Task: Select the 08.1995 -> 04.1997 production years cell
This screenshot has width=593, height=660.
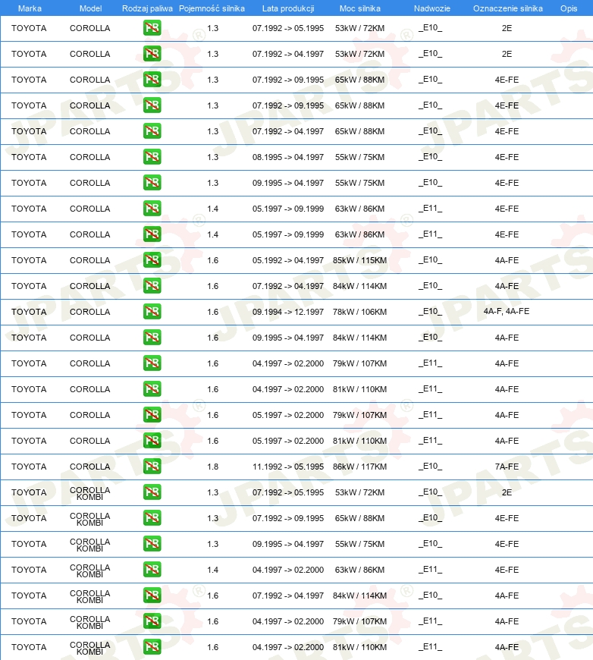Action: pos(288,157)
